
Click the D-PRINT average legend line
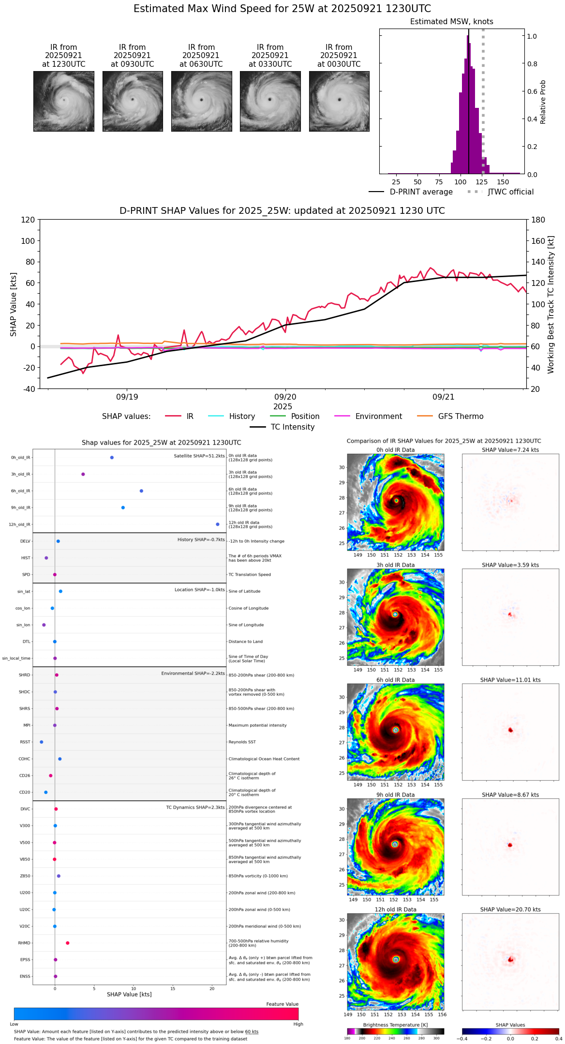pyautogui.click(x=411, y=192)
